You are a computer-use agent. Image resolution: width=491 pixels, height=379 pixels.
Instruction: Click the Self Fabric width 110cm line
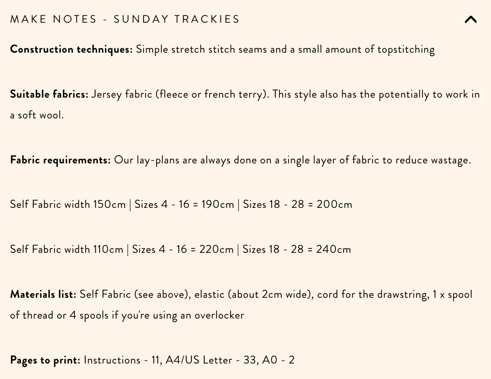67,249
